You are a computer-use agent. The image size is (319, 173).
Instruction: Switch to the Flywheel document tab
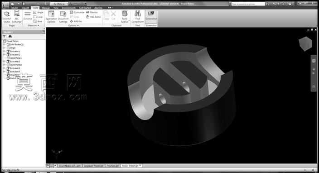coord(113,166)
